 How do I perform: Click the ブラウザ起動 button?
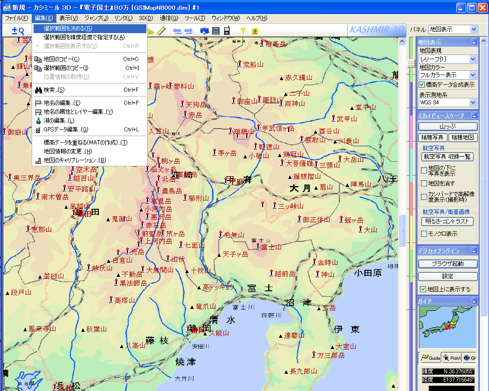(448, 264)
